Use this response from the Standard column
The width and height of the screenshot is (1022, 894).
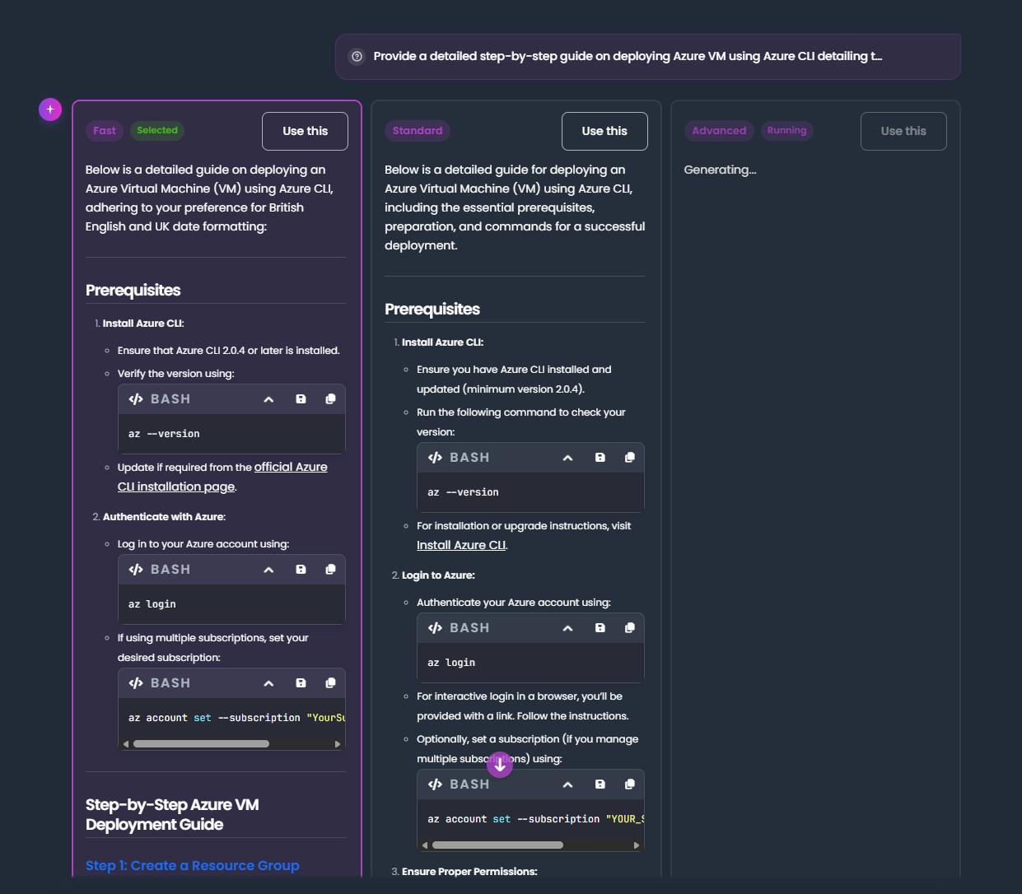[604, 131]
